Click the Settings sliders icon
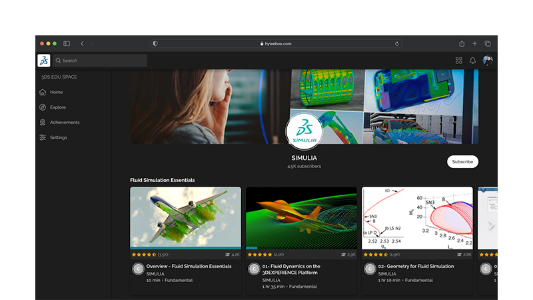The image size is (533, 300). tap(43, 137)
